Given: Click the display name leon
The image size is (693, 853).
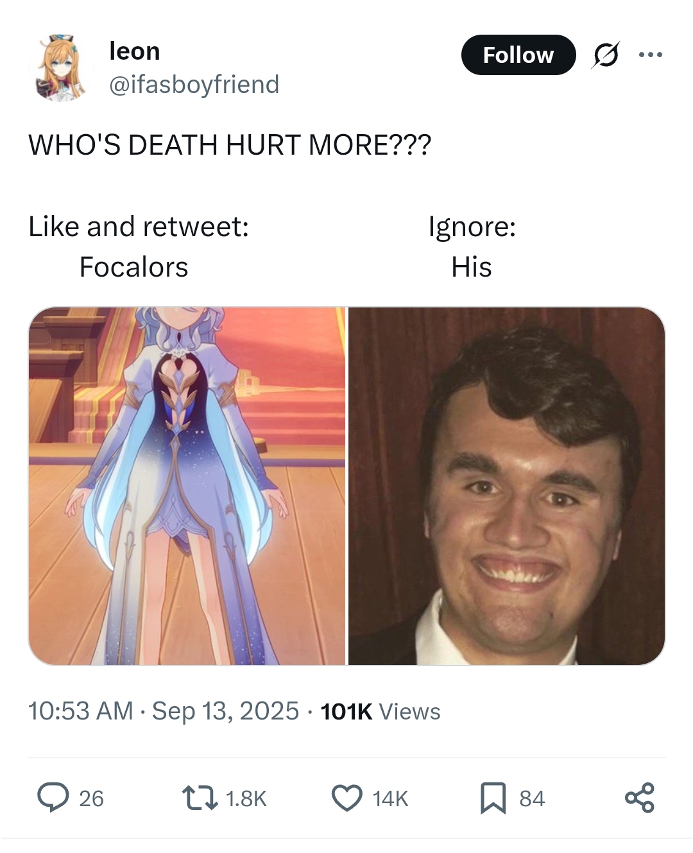Looking at the screenshot, I should [134, 51].
